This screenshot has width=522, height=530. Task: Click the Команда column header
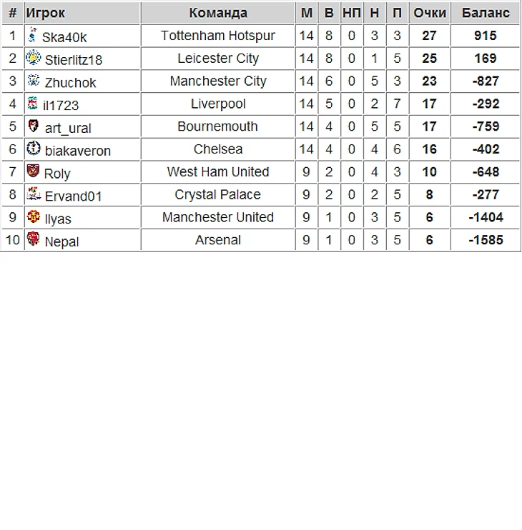coord(218,13)
